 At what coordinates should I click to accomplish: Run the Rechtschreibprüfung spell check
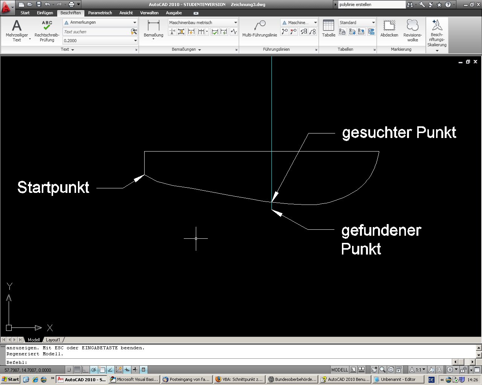click(x=47, y=31)
